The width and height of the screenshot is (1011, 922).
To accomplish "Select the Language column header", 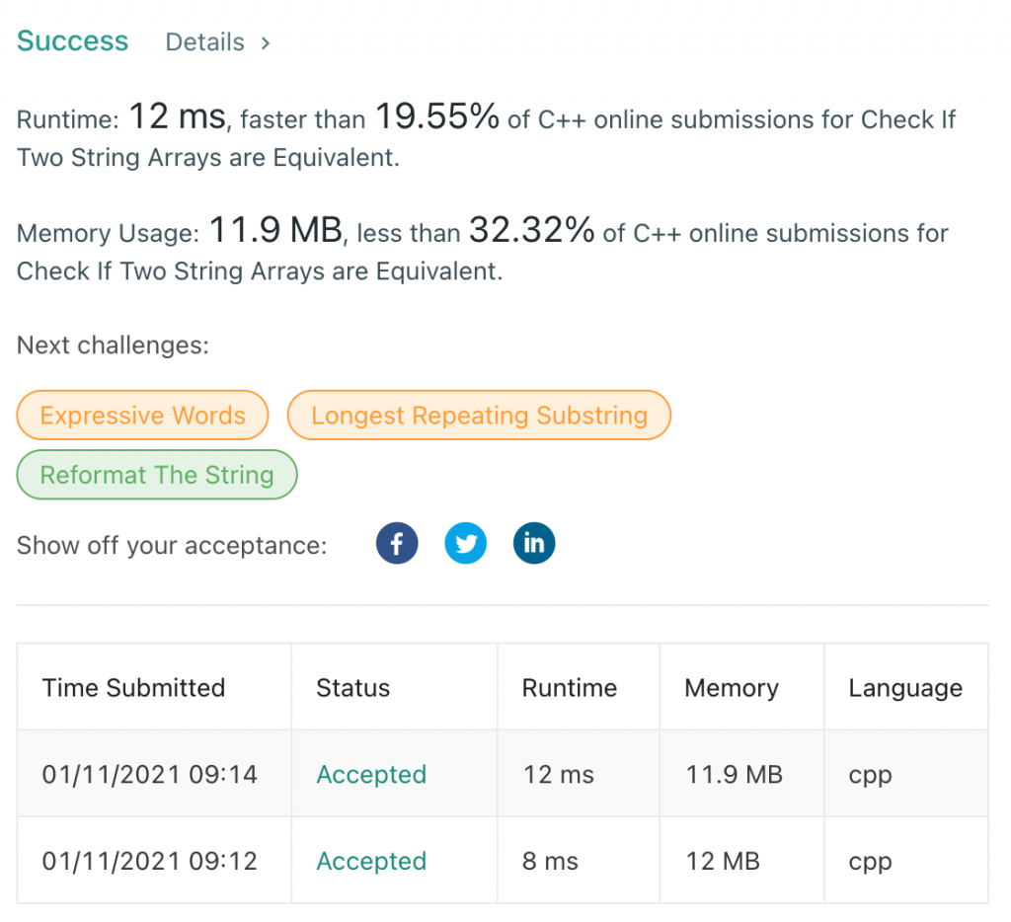I will (905, 687).
